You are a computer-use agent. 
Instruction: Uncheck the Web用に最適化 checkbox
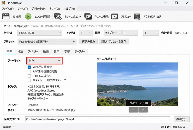(x=29, y=67)
